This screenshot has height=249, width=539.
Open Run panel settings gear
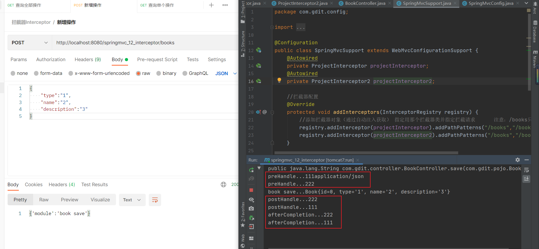(518, 160)
